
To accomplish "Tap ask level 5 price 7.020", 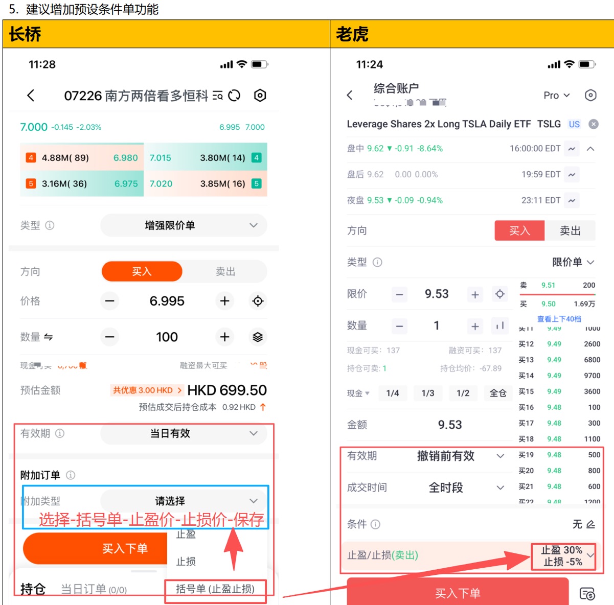I will pyautogui.click(x=161, y=183).
